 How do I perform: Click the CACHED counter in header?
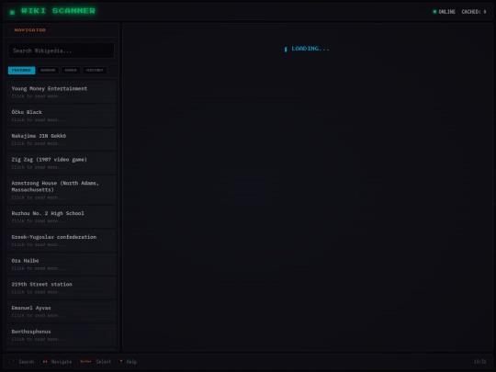[x=474, y=12]
